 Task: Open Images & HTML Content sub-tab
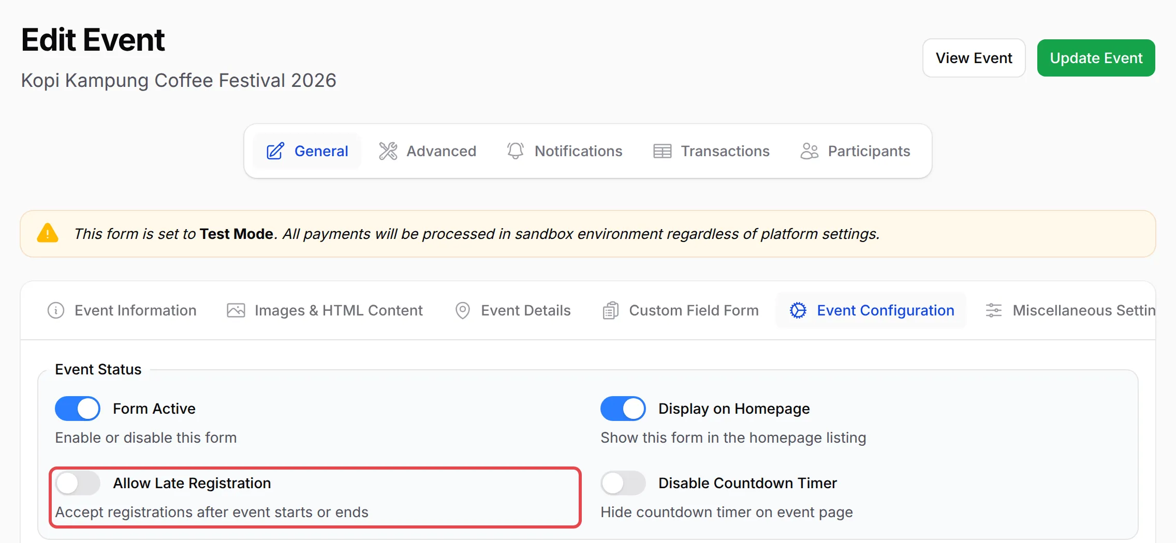(x=325, y=310)
